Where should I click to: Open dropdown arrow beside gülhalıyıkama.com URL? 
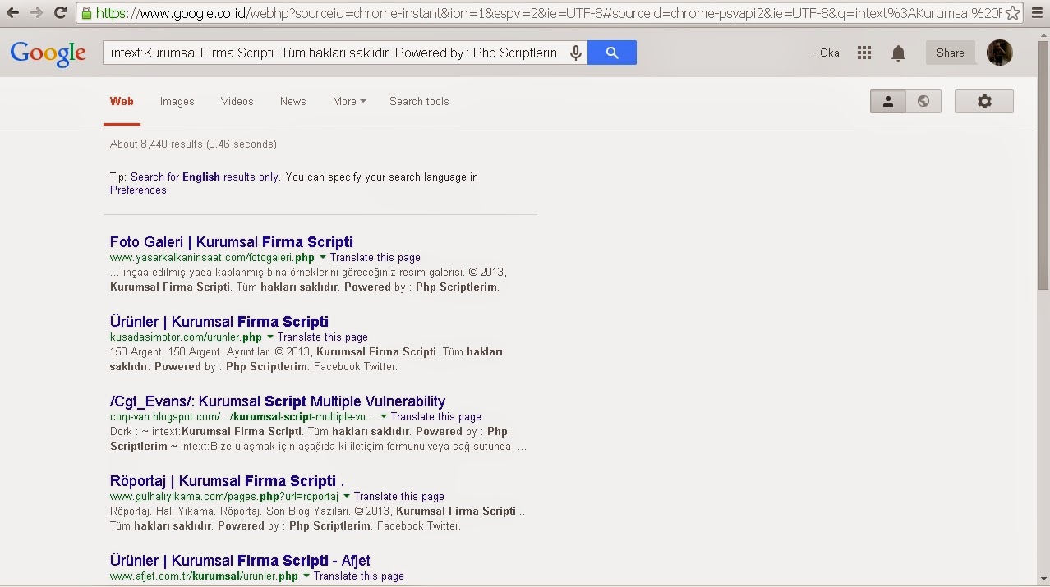click(346, 496)
